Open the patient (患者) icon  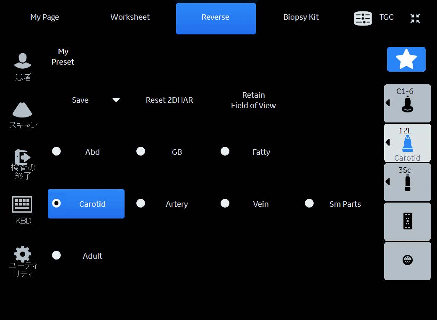click(23, 61)
